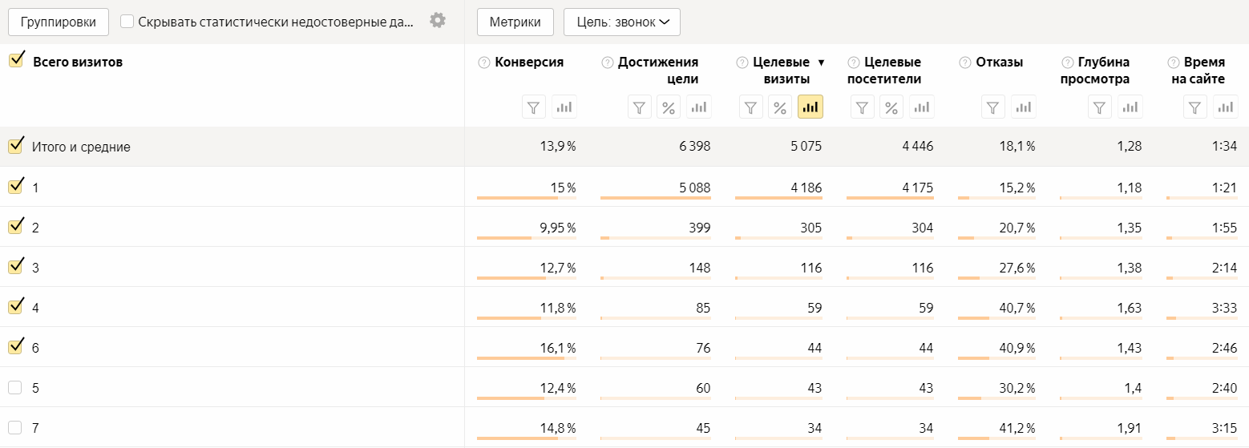Toggle Скрывать статистически недостоверные данные checkbox

[x=127, y=21]
